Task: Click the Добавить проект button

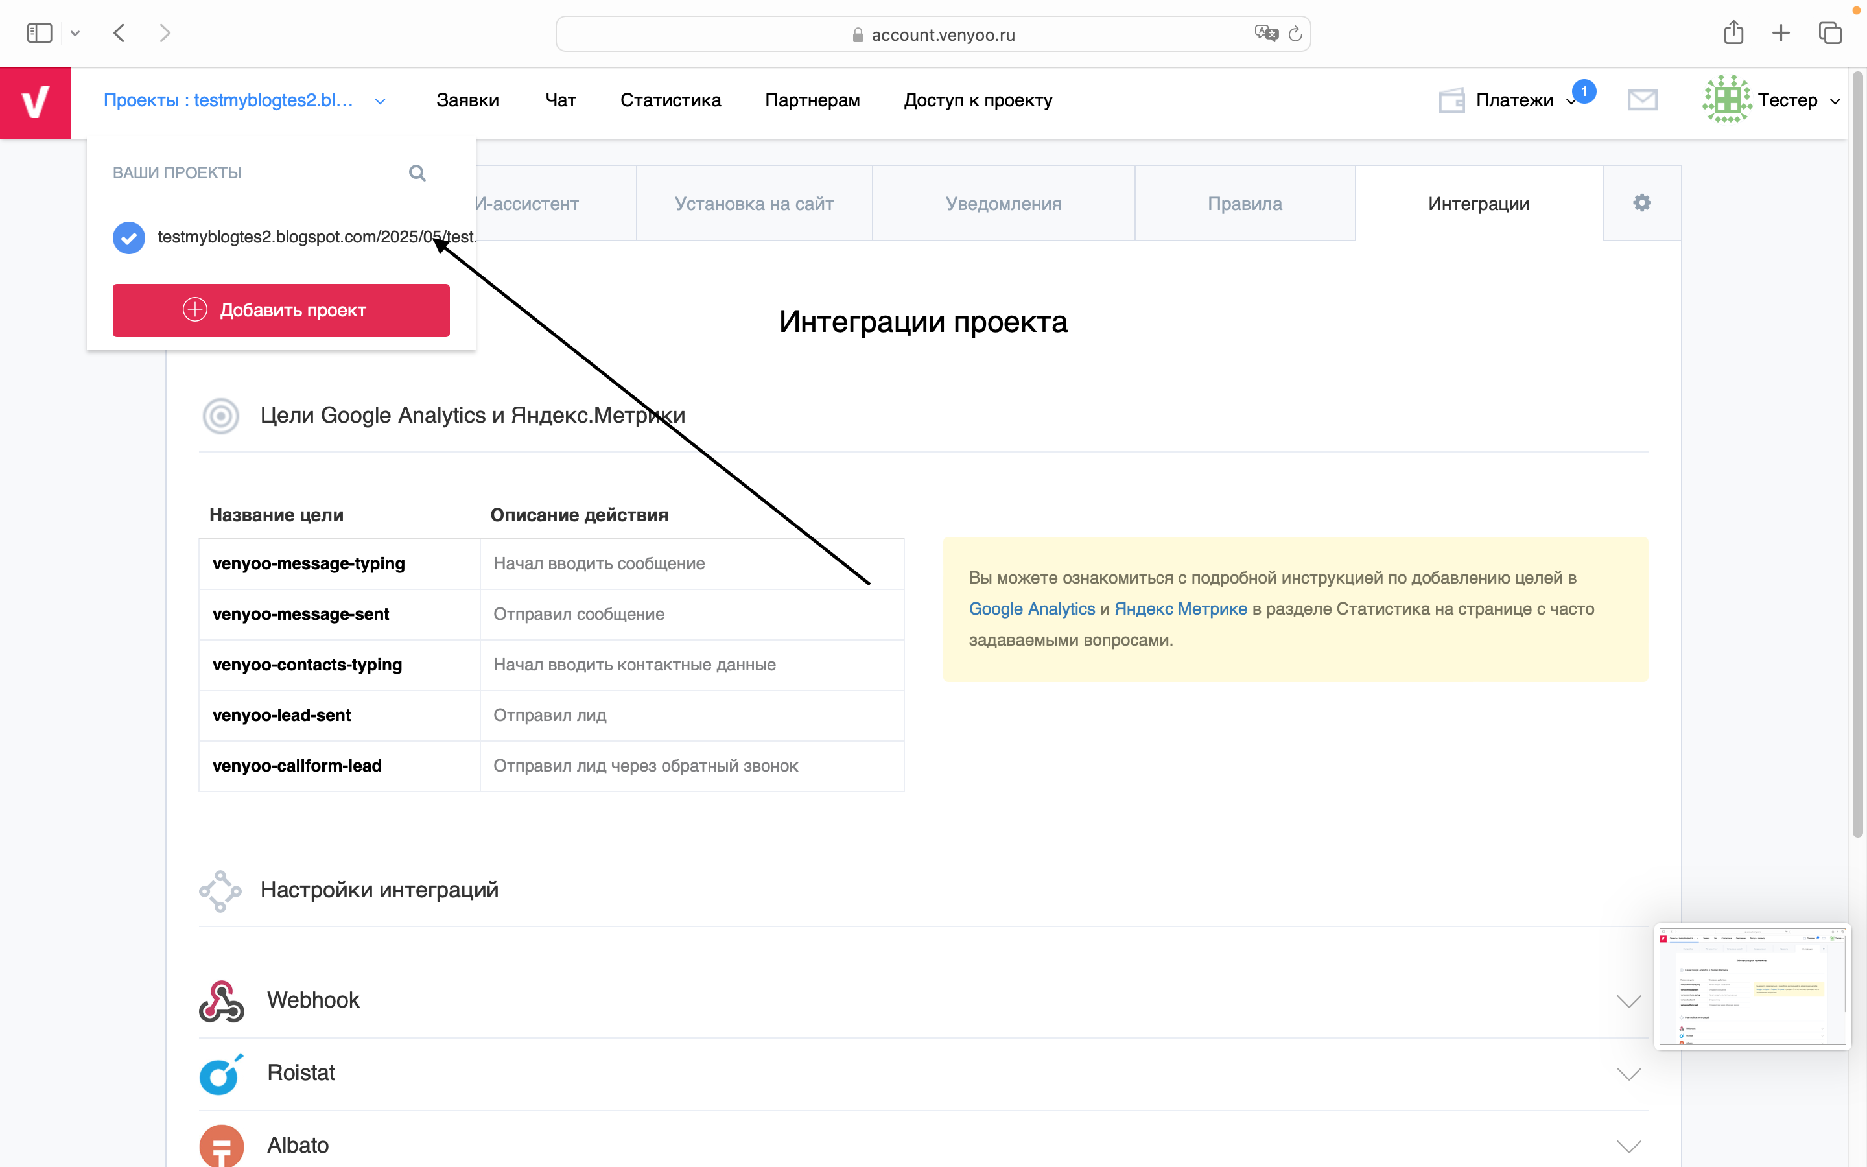Action: (x=281, y=311)
